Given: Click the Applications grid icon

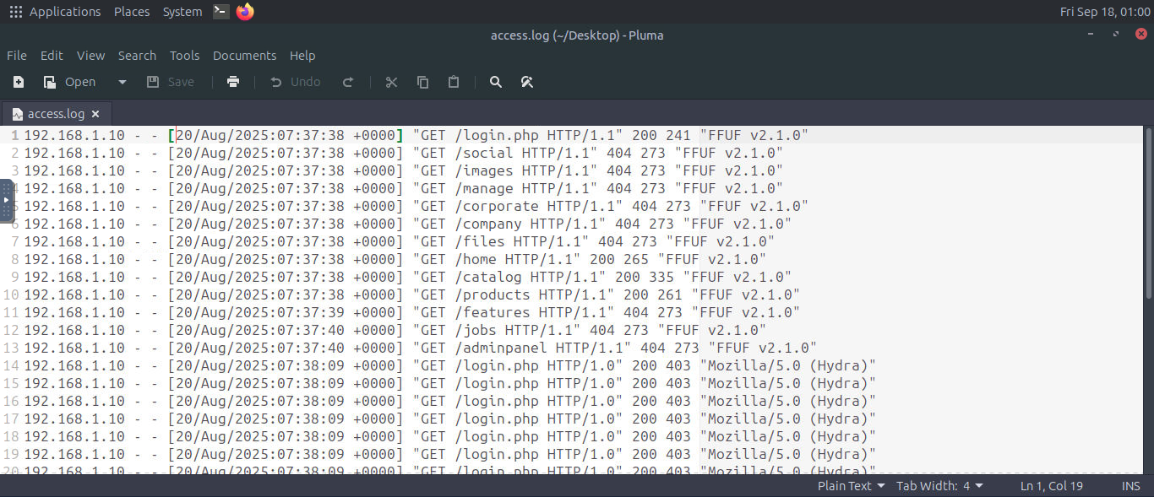Looking at the screenshot, I should [x=16, y=12].
